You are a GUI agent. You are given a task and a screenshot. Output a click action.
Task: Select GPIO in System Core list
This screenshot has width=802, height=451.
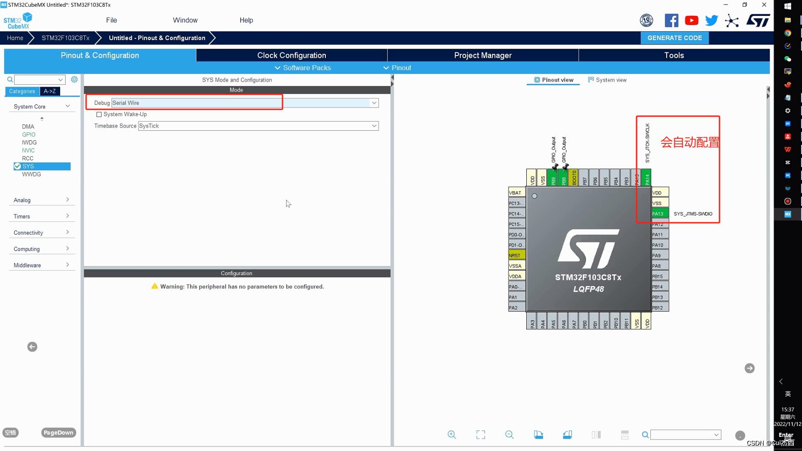coord(29,134)
